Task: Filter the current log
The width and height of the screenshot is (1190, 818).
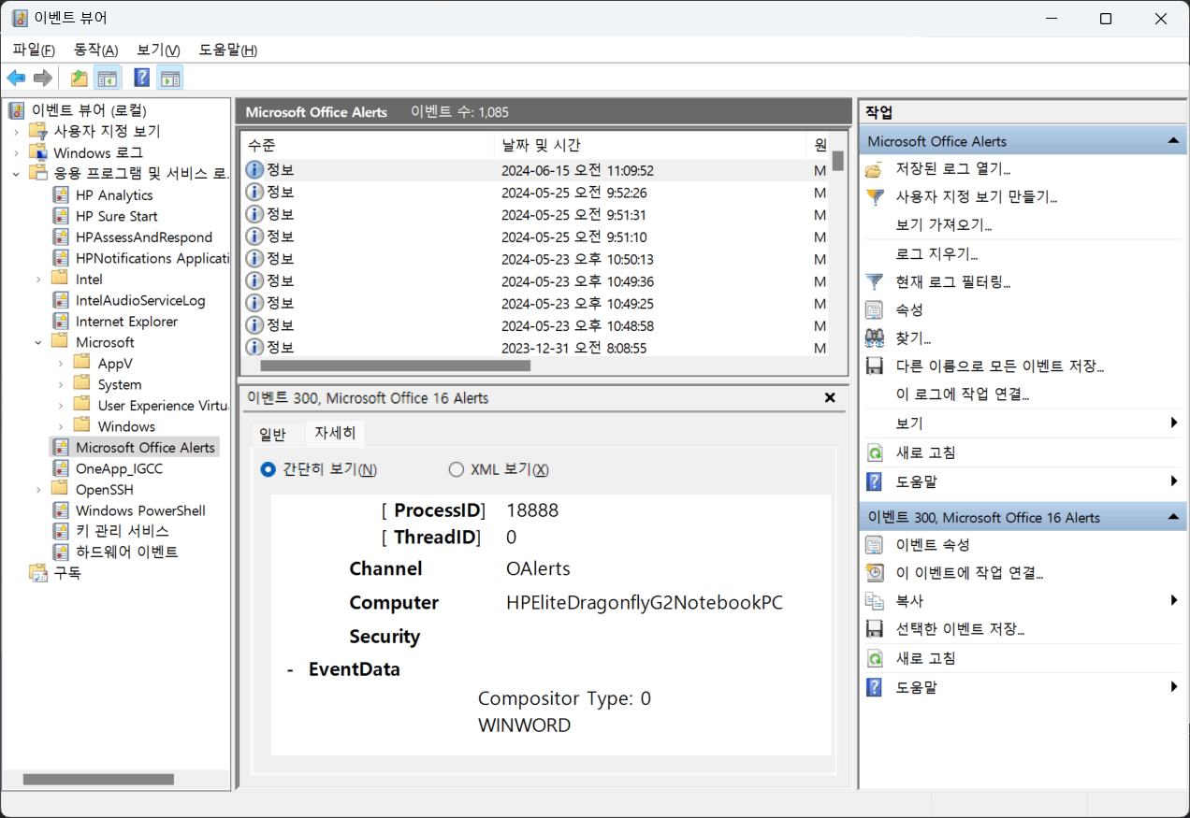Action: click(937, 280)
